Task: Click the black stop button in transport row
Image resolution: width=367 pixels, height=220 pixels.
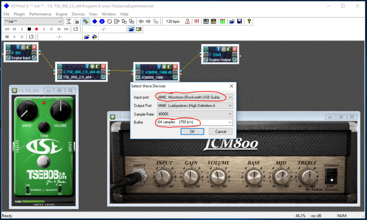Action: pyautogui.click(x=29, y=29)
